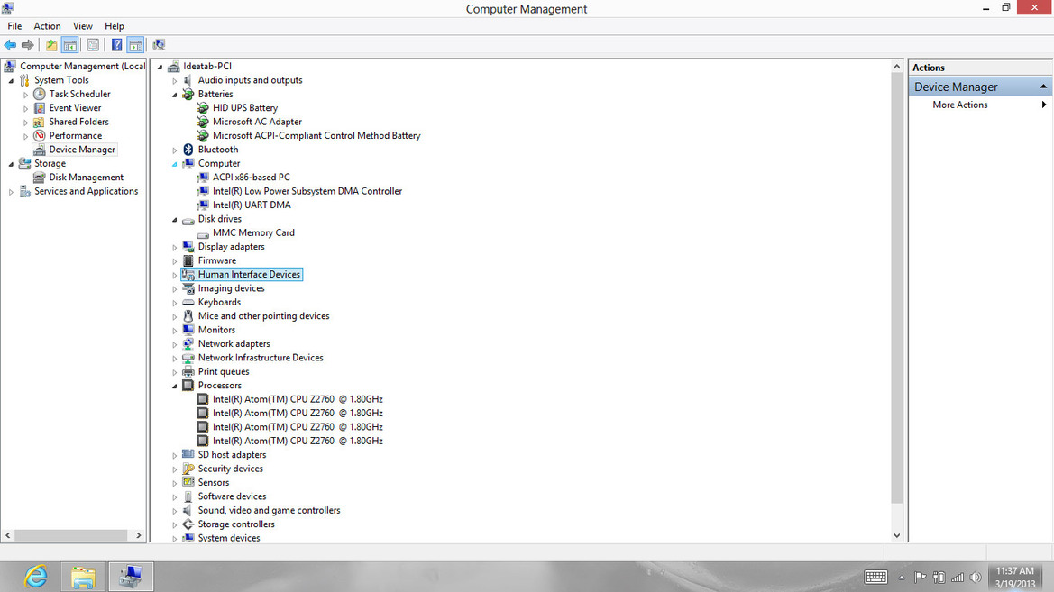Click the Firmware category icon
Image resolution: width=1054 pixels, height=592 pixels.
coord(188,260)
